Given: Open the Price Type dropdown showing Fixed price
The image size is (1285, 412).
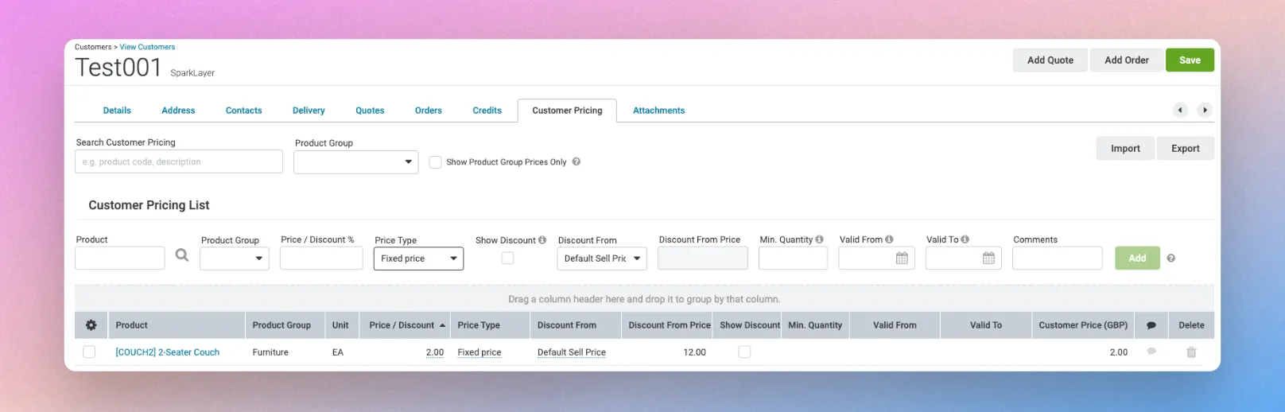Looking at the screenshot, I should click(418, 258).
